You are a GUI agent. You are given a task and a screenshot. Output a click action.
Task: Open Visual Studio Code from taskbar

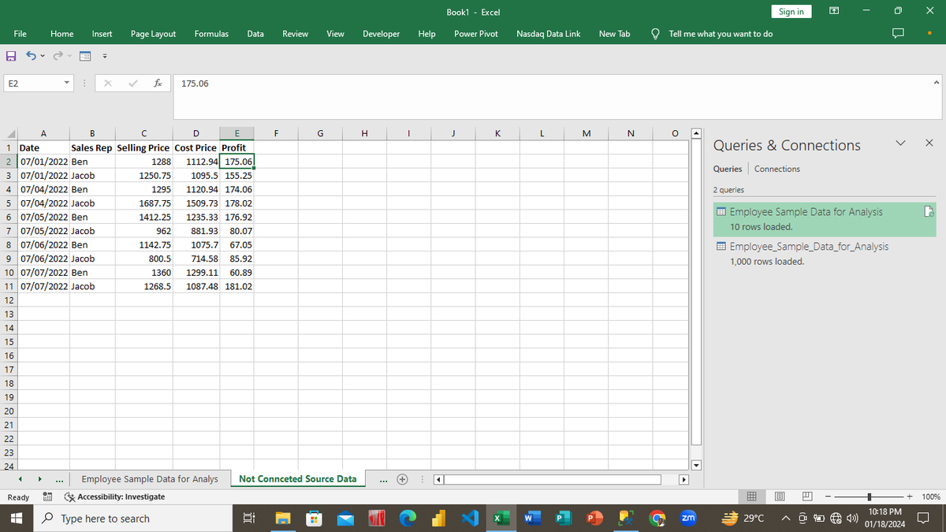[471, 519]
